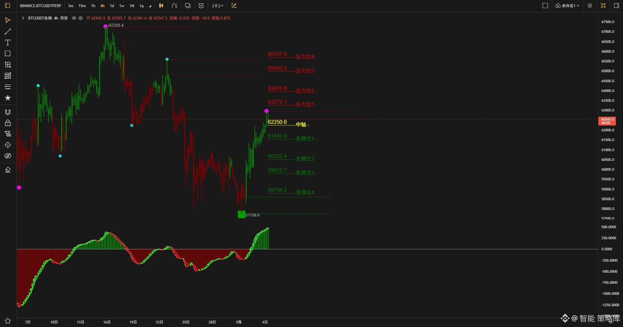Toggle the left sidebar panel icon
The width and height of the screenshot is (623, 327).
point(7,6)
